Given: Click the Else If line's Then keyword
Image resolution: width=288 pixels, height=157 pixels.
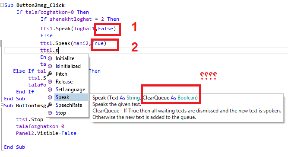Looking at the screenshot, I should pos(95,71).
